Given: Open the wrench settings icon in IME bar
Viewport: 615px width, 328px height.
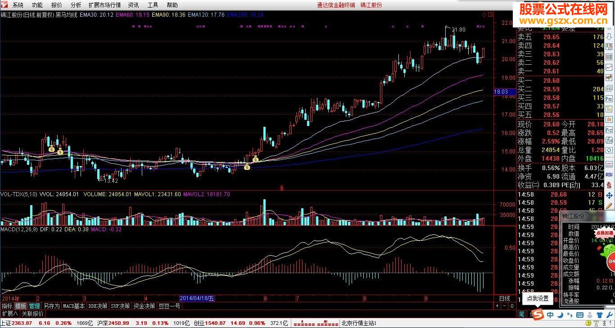Looking at the screenshot, I should point(610,315).
